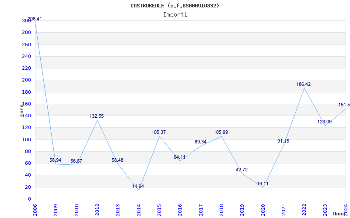Click the Euro y-axis title
The image size is (350, 218).
(x=21, y=110)
